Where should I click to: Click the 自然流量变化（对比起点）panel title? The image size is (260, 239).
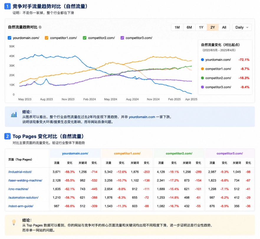pos(220,45)
